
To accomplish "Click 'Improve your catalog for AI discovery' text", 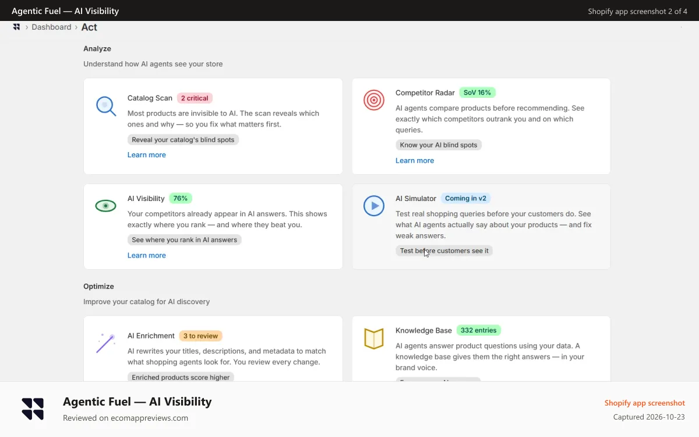I will point(146,302).
